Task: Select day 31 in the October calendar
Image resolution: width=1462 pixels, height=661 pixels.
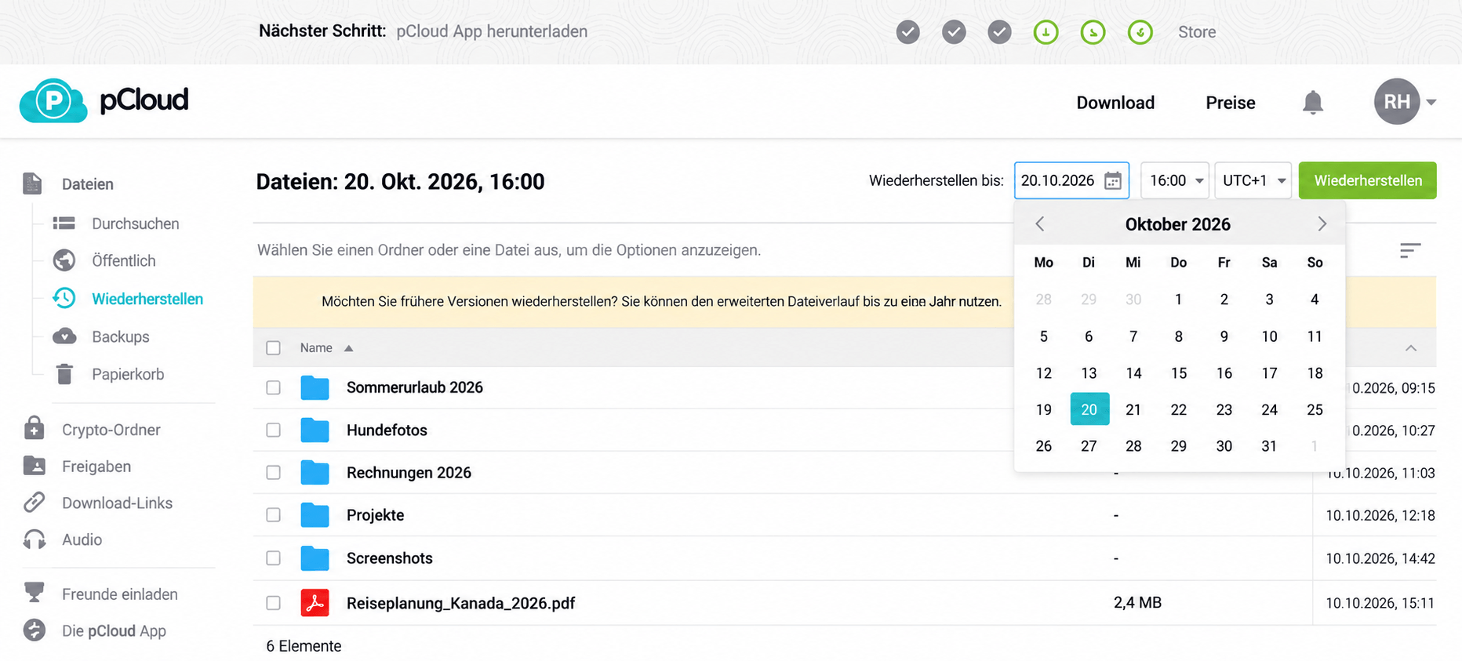Action: 1269,446
